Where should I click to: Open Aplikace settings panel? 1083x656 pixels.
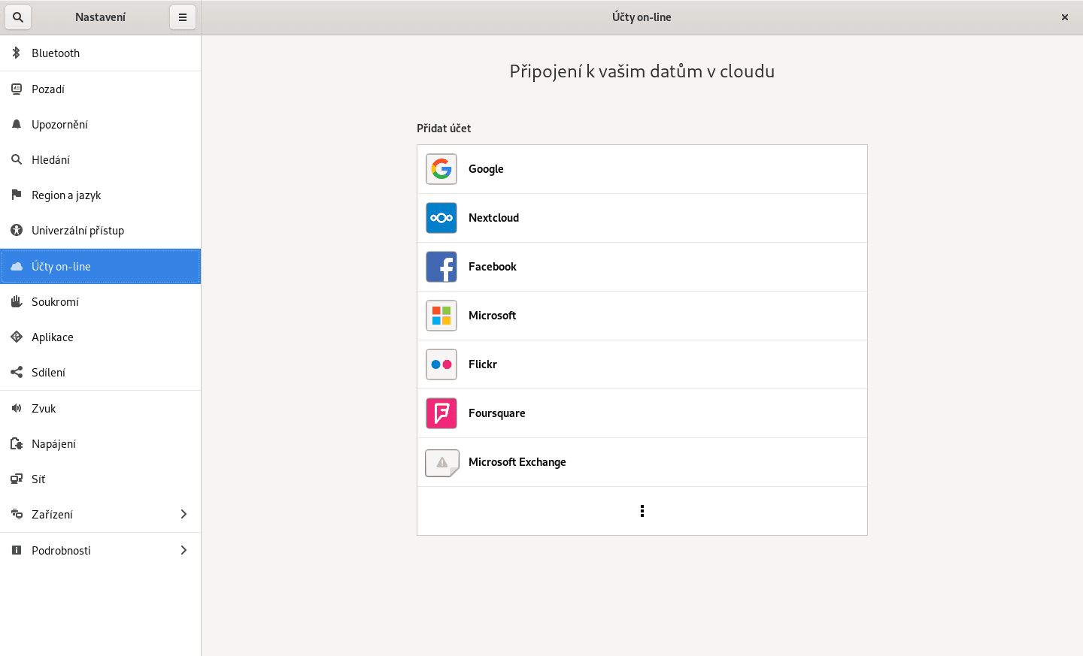[101, 337]
